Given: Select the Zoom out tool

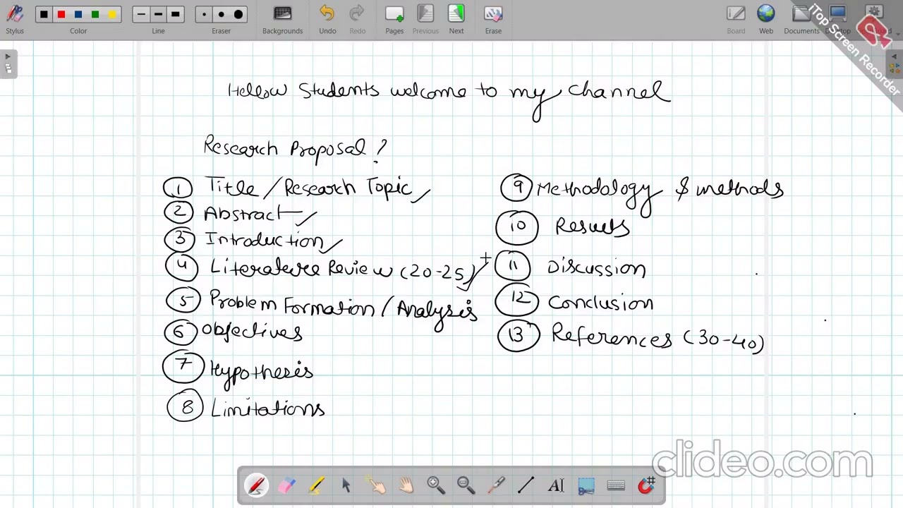Looking at the screenshot, I should (466, 485).
